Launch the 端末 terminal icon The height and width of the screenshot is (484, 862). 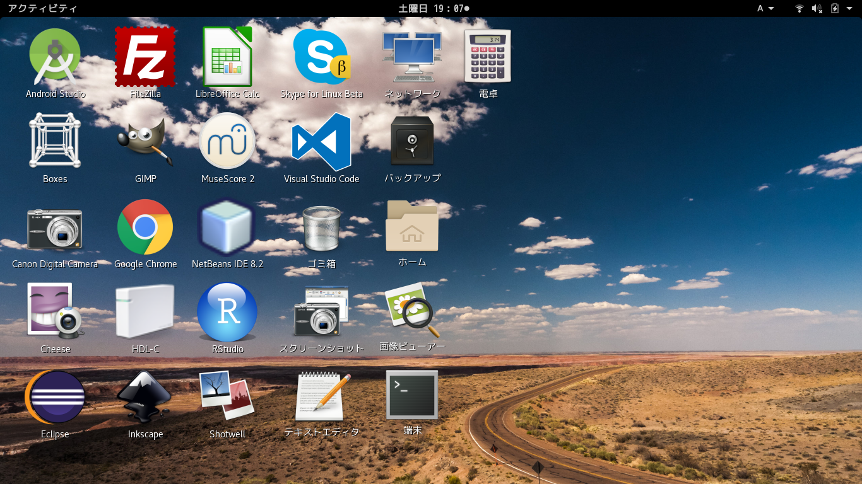point(412,395)
